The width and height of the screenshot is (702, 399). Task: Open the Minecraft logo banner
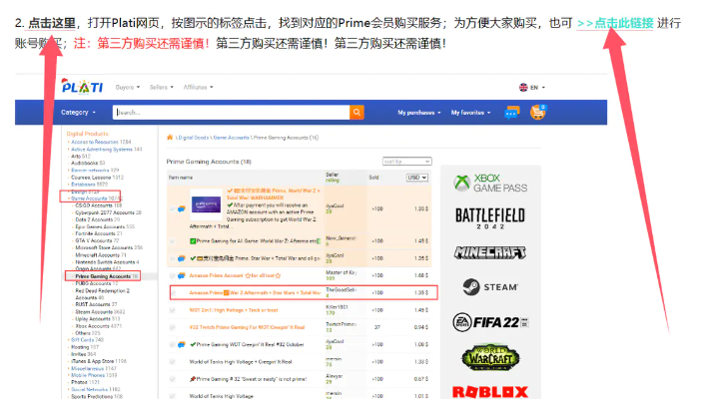coord(490,252)
